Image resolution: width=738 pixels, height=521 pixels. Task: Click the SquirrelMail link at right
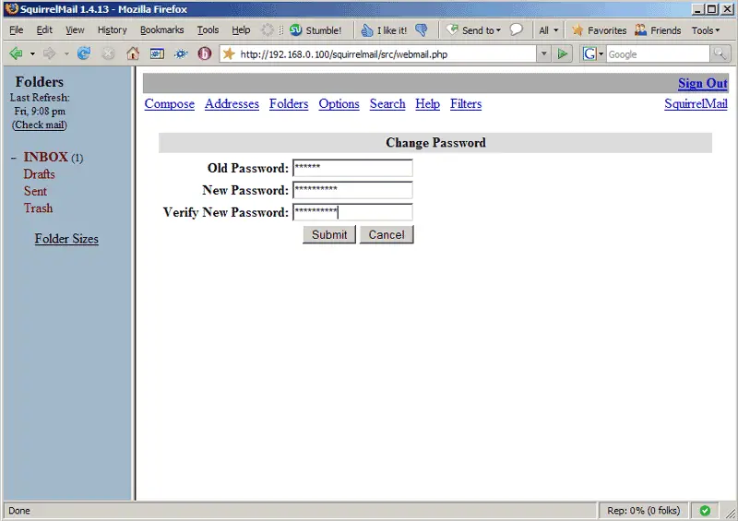(696, 104)
